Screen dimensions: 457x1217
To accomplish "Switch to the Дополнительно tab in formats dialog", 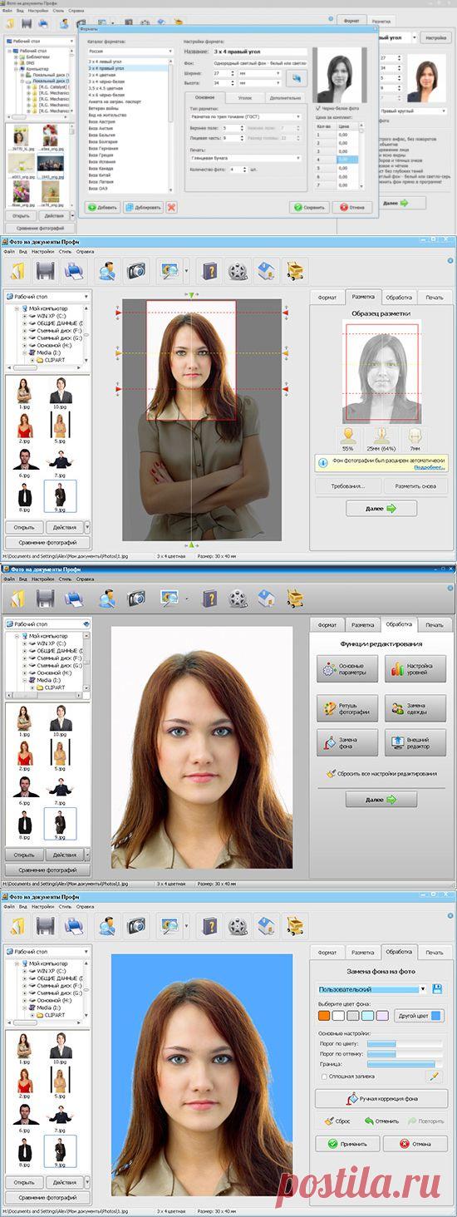I will pyautogui.click(x=285, y=97).
